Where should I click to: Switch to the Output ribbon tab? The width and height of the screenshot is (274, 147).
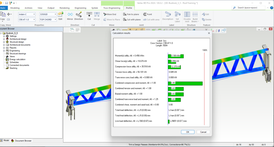(x=51, y=8)
